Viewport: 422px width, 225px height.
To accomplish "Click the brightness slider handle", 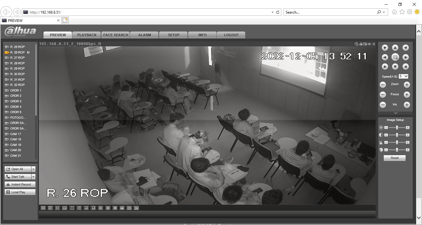I will point(397,127).
